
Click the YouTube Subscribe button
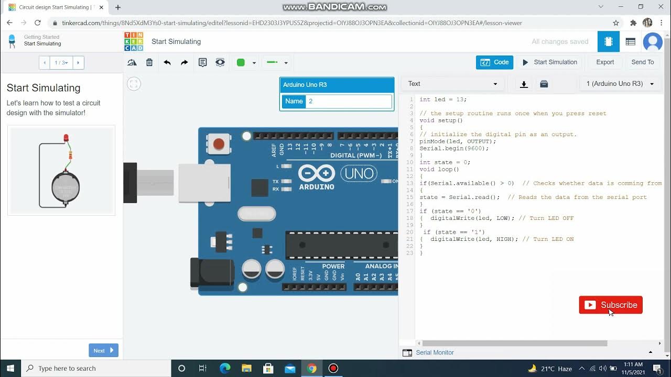[611, 305]
